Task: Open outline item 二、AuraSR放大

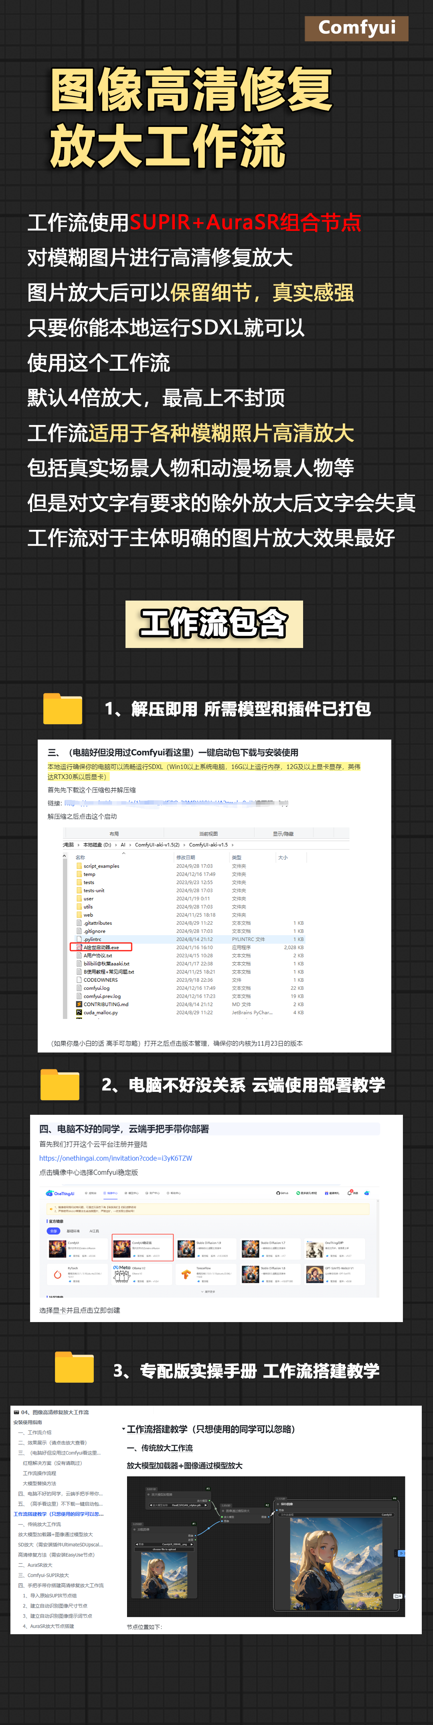Action: coord(35,1565)
